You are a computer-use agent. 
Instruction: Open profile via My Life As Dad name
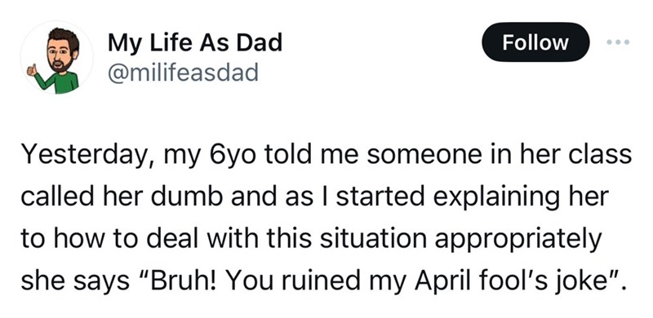coord(195,42)
